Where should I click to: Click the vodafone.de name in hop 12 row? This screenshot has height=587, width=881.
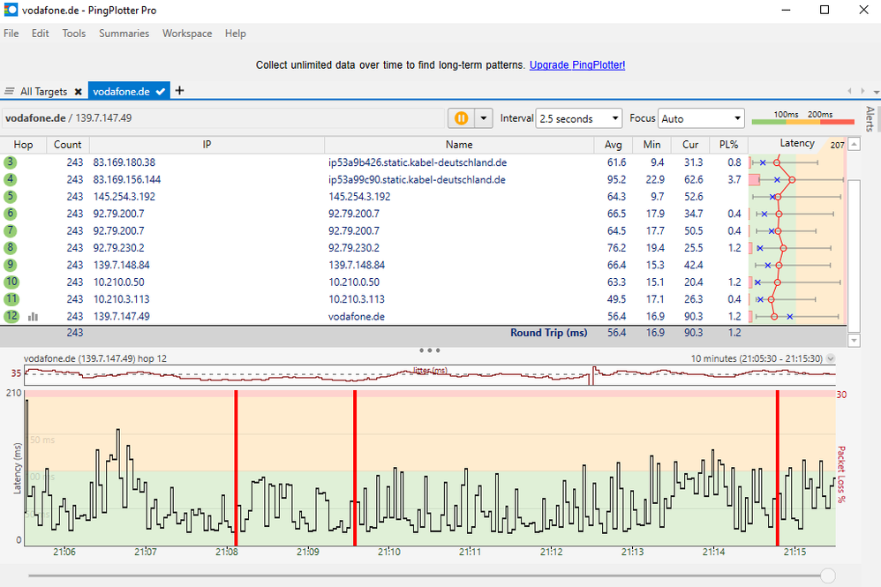[357, 317]
